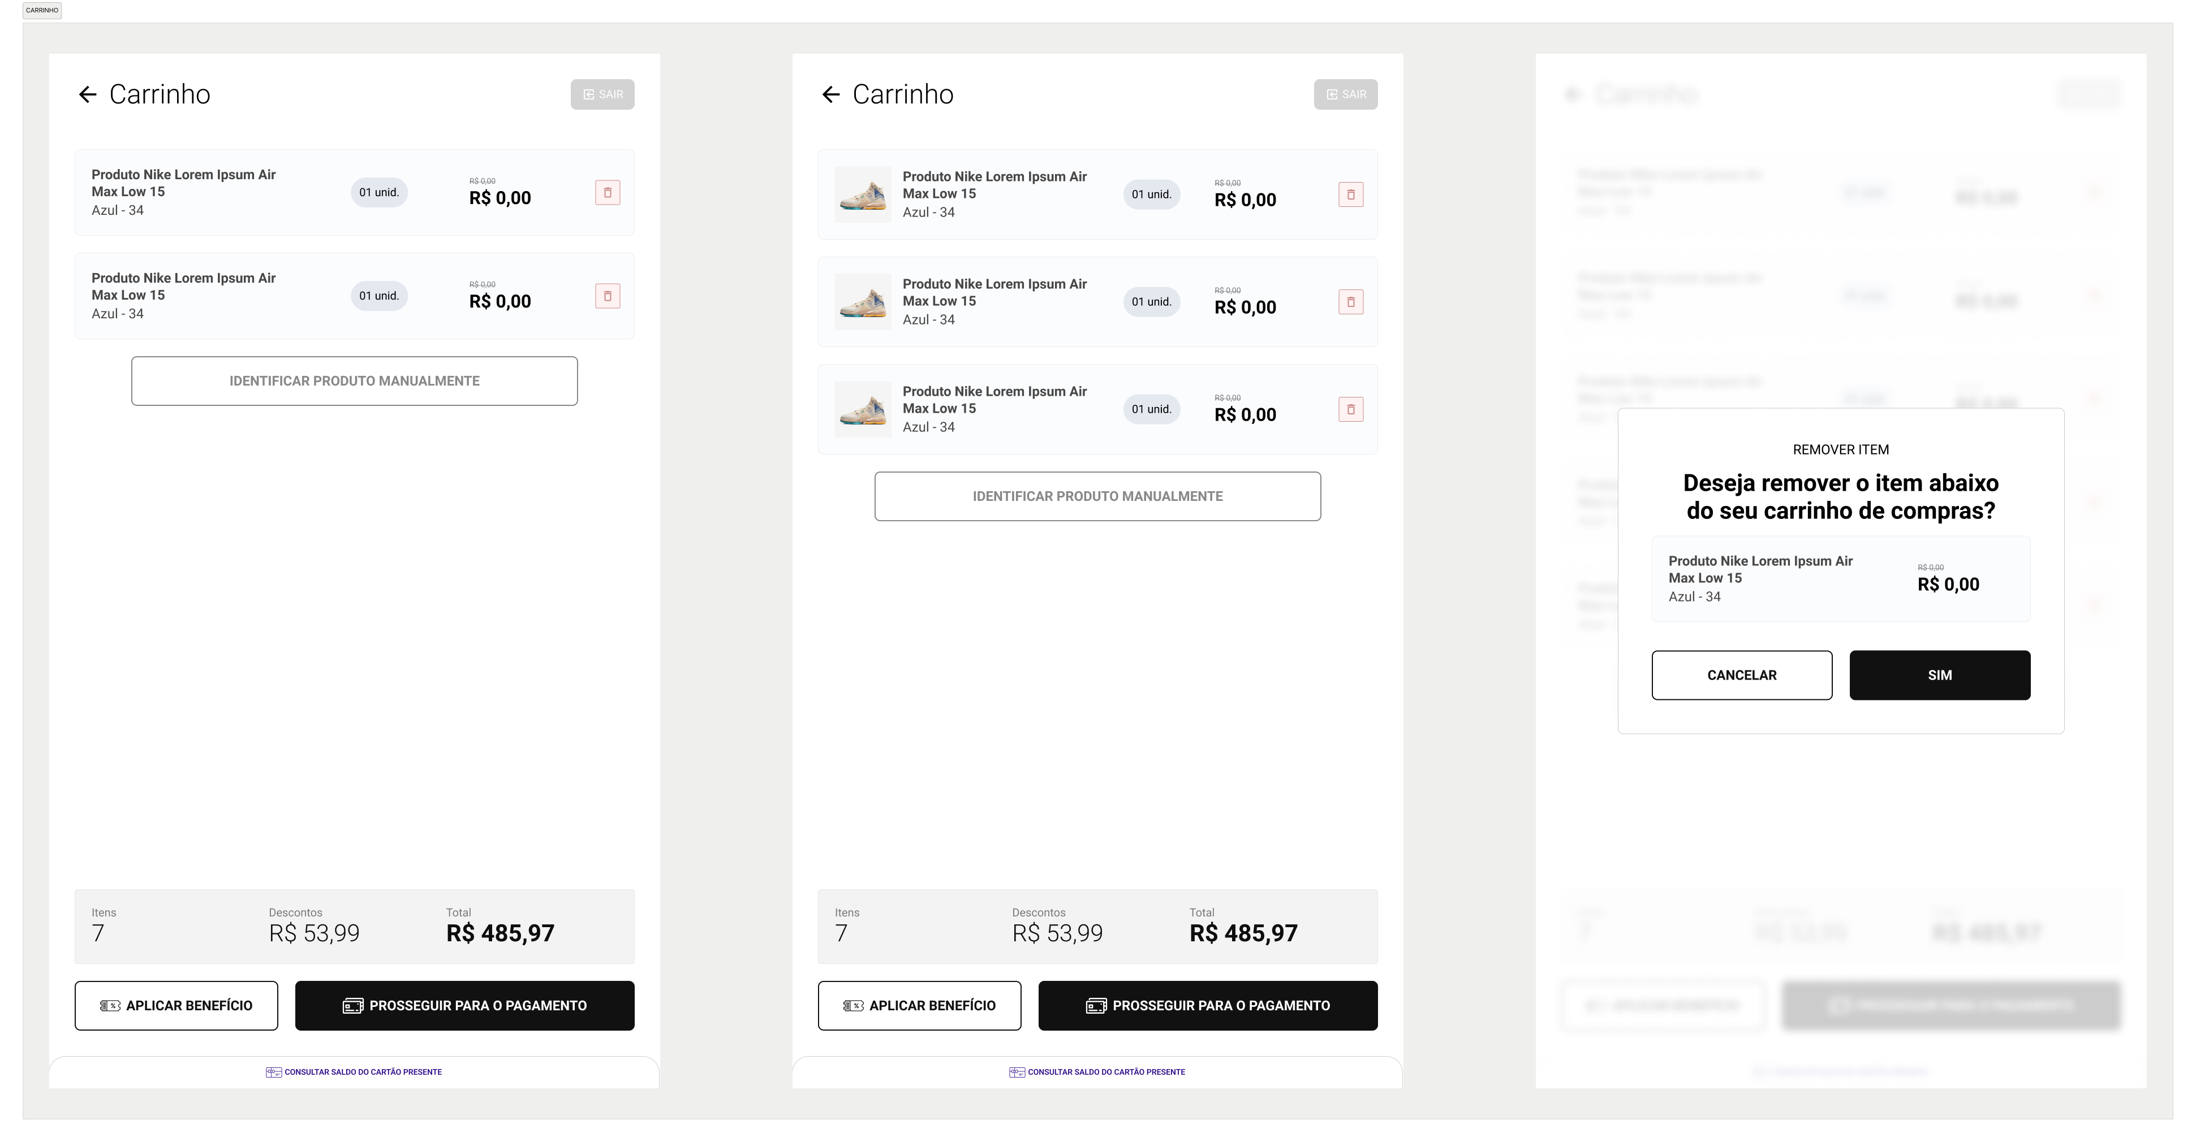
Task: Click Identificar Produto Manualmente in the middle cart
Action: (x=1097, y=496)
